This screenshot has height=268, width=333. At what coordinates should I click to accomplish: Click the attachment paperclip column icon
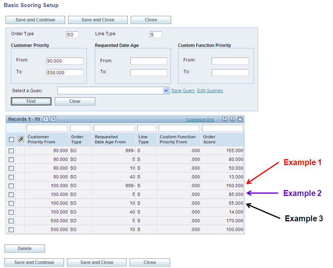coord(21,139)
